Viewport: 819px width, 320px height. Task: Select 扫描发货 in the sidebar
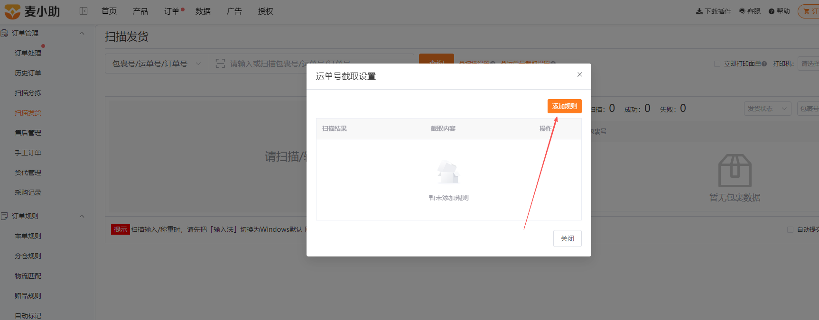(x=28, y=113)
